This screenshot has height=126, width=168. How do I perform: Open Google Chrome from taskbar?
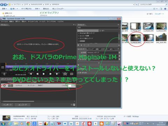point(28,124)
